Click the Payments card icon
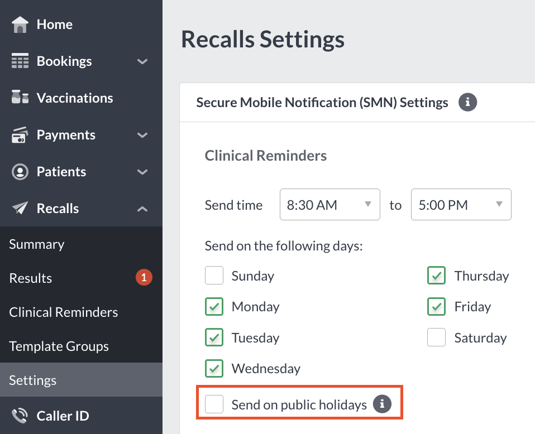Viewport: 535px width, 434px height. point(20,134)
